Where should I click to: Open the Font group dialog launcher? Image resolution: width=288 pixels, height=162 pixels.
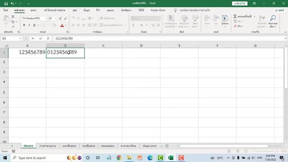point(67,32)
